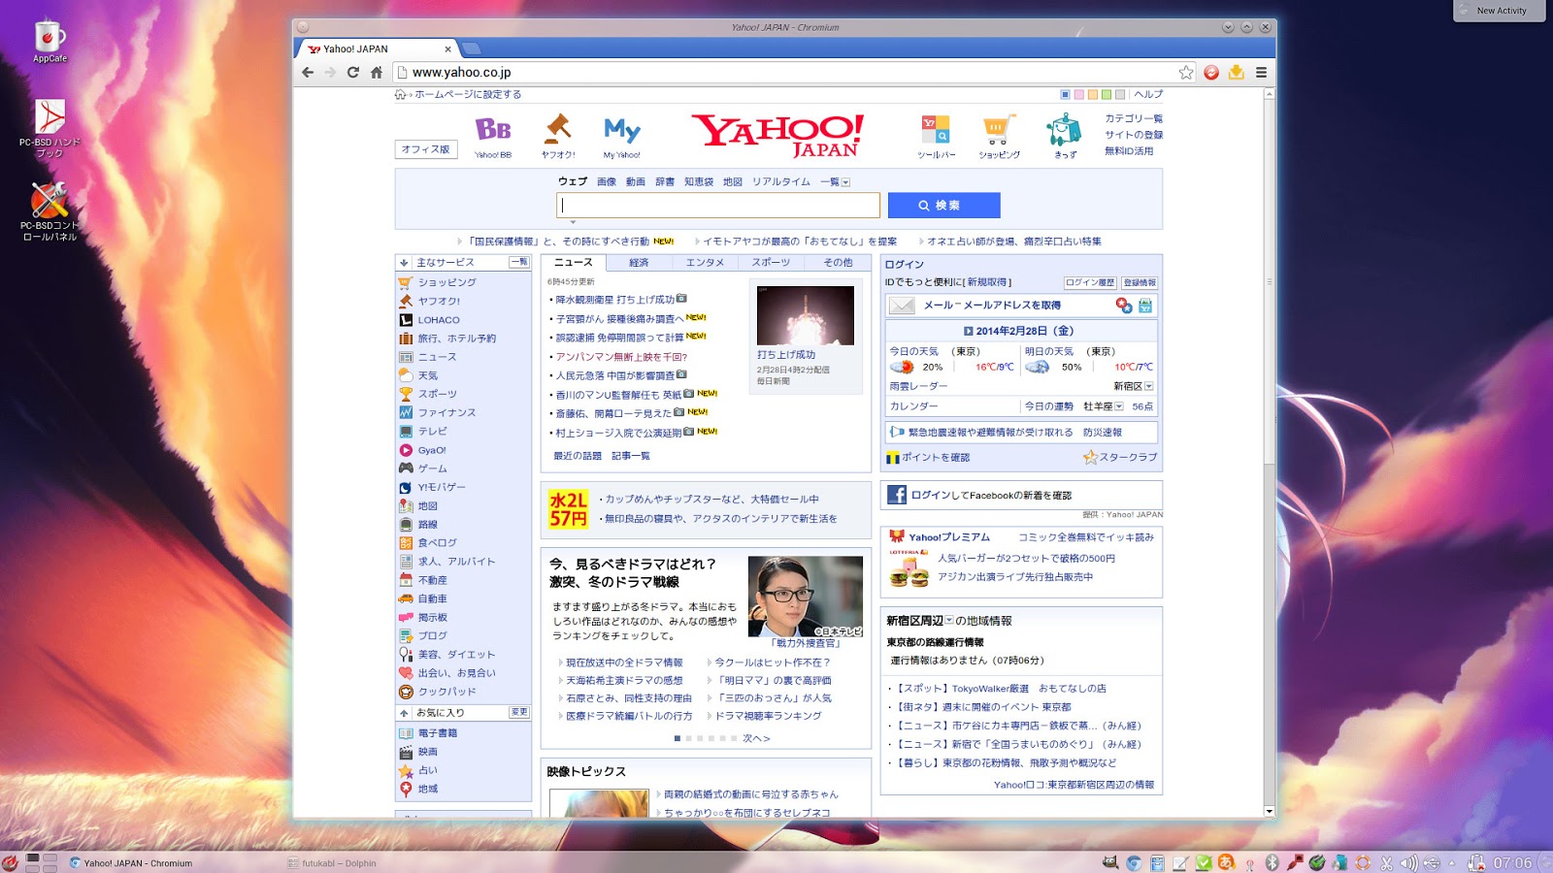
Task: Select the 画像 search tab
Action: [607, 182]
